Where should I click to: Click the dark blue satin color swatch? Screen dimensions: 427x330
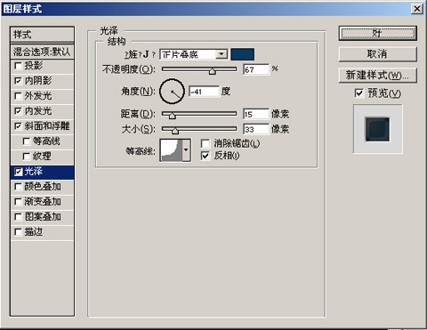pos(242,54)
